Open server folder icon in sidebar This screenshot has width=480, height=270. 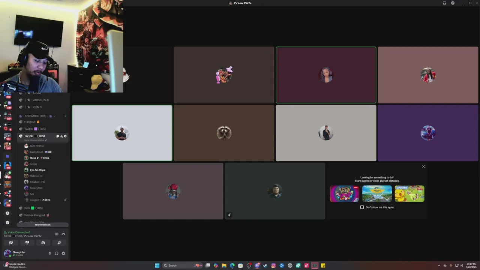[7, 156]
